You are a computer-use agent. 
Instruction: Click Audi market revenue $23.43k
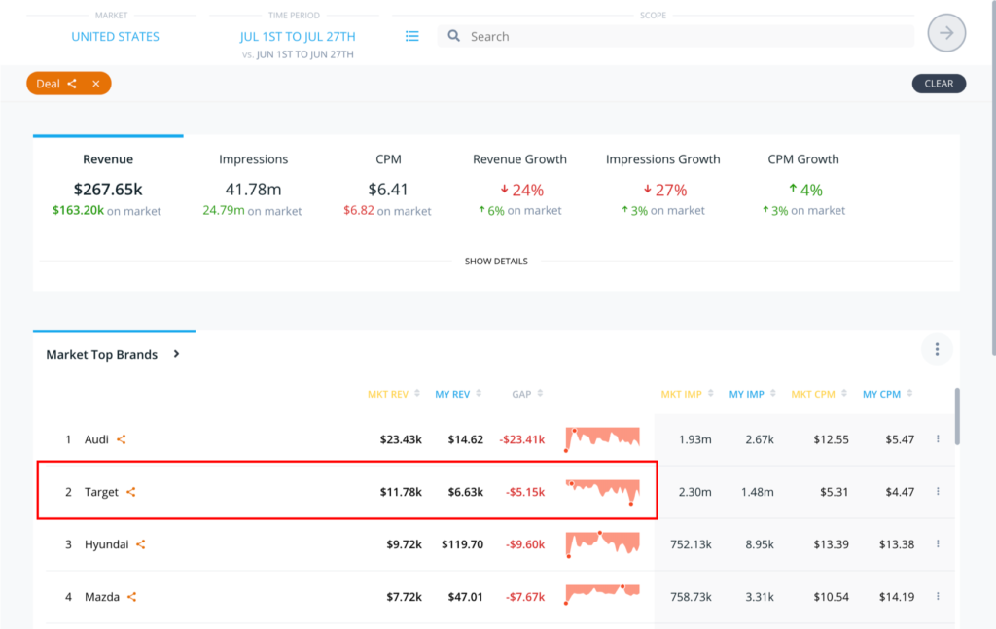pos(401,439)
